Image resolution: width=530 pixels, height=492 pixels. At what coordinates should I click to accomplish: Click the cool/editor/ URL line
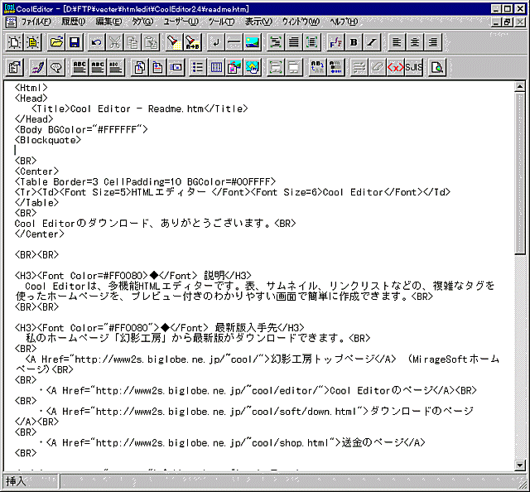click(258, 391)
